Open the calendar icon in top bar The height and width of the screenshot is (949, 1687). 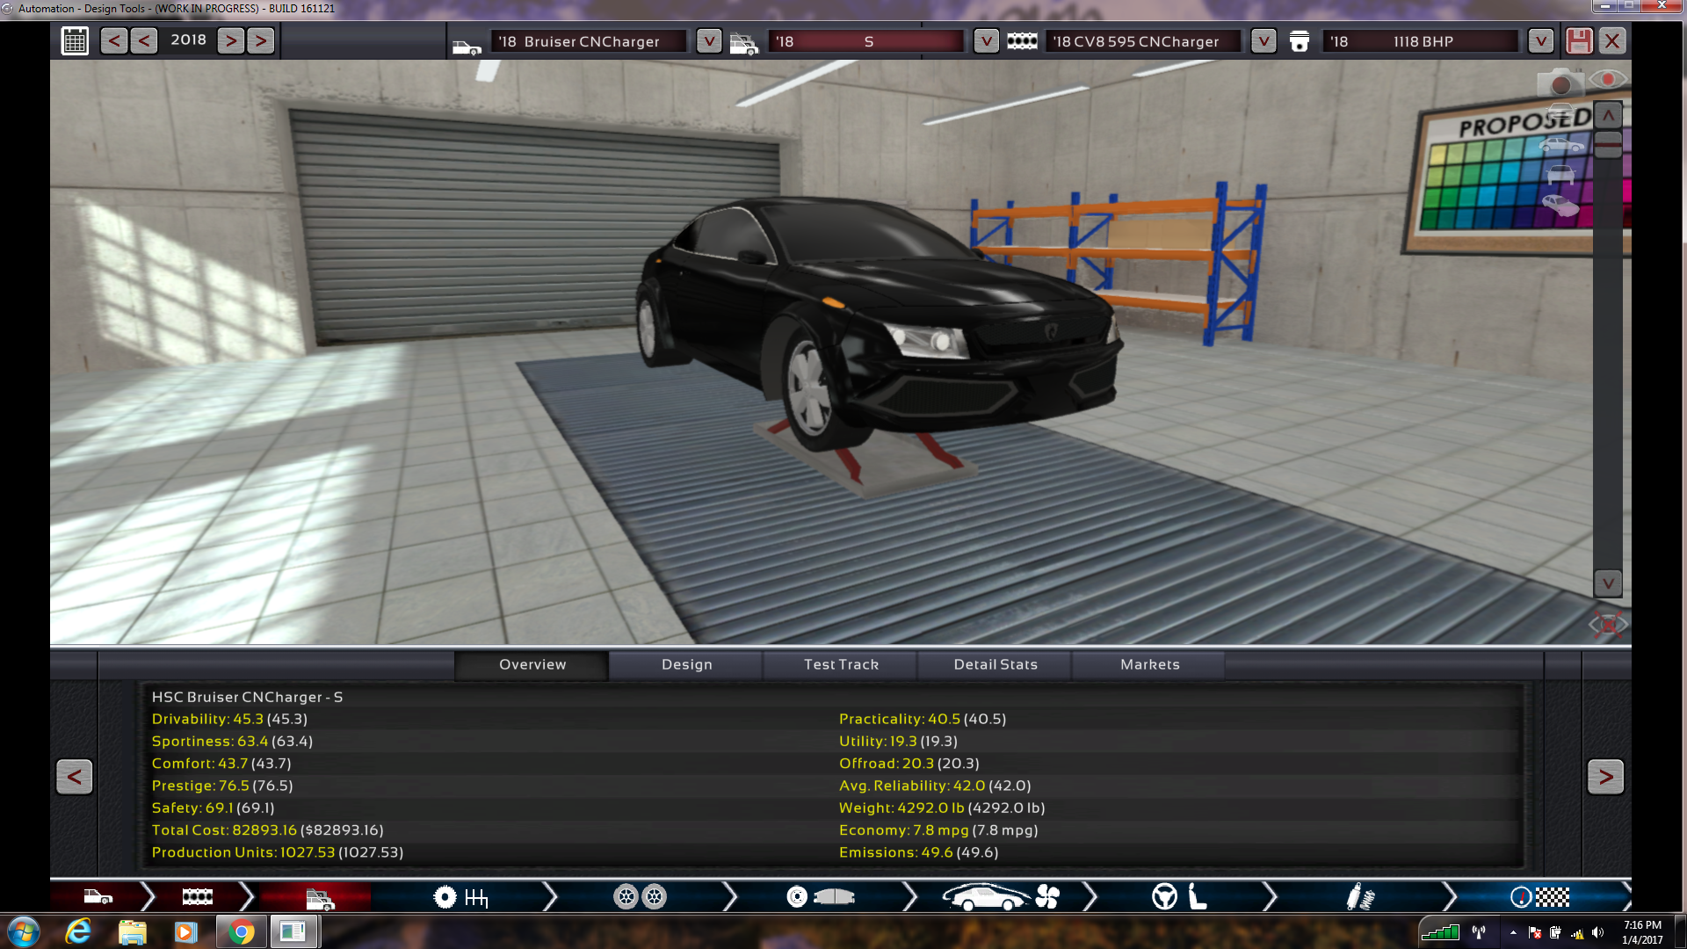[75, 40]
